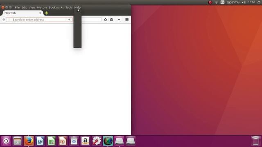Show bookmarks with the clipboard icon
Image resolution: width=262 pixels, height=147 pixels.
click(111, 20)
